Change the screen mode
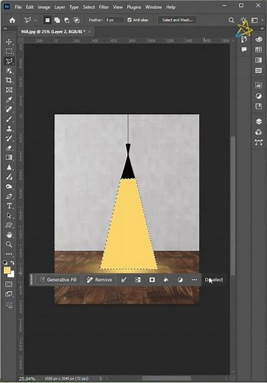 point(9,294)
